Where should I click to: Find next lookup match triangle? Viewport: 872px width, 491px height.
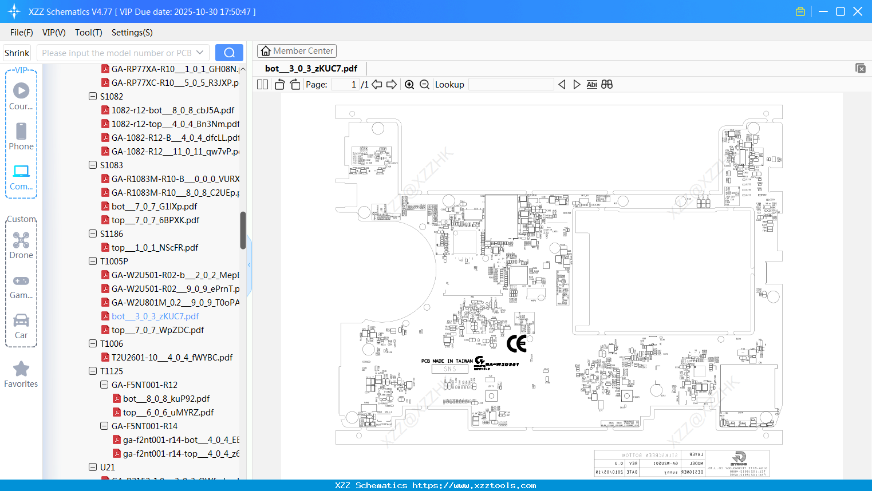[x=577, y=85]
